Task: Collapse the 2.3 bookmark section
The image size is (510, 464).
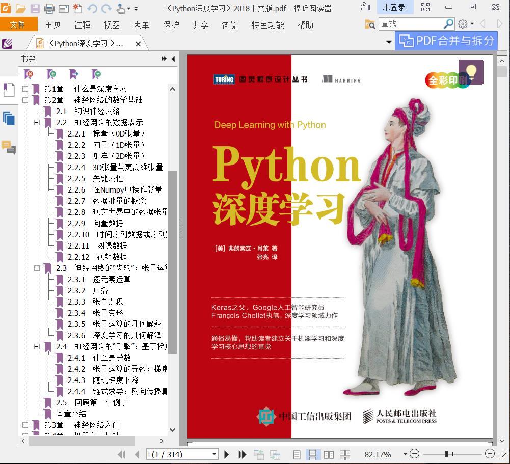Action: coord(37,268)
